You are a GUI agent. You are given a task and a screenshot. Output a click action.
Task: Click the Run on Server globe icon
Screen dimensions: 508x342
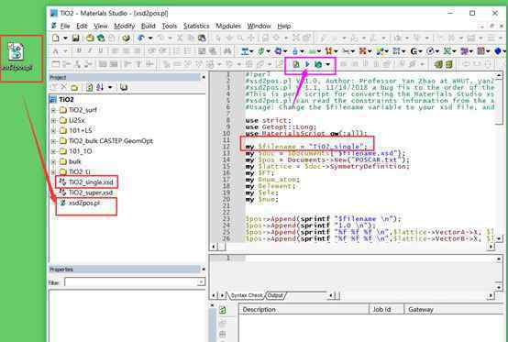(318, 64)
